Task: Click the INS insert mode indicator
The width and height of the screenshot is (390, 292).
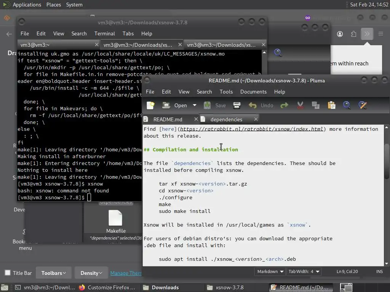Action: point(379,271)
